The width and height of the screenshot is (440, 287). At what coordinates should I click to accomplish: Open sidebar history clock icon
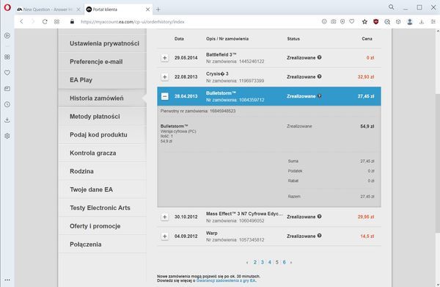(7, 104)
